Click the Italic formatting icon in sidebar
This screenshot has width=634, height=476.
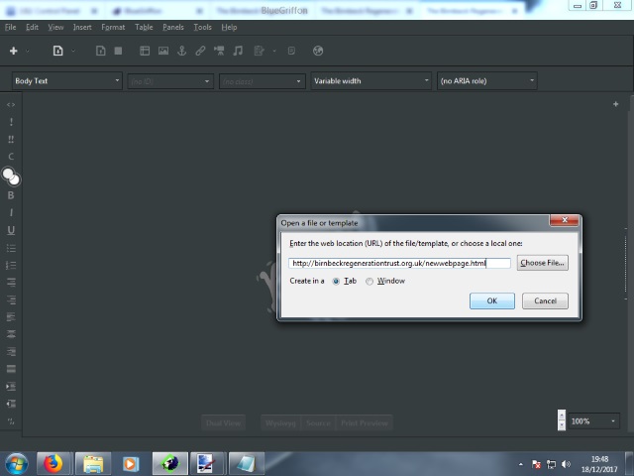(x=11, y=212)
